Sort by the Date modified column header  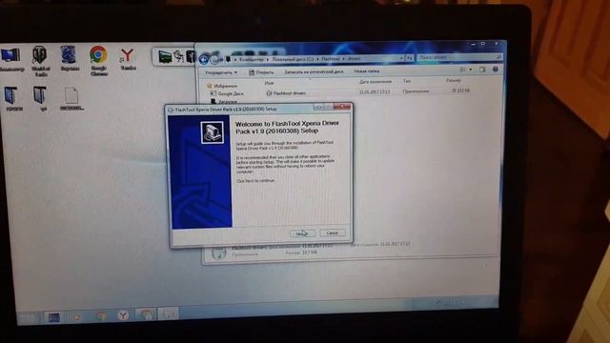pos(376,82)
